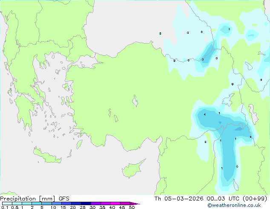Click the '0.5' legend scale label
270x209 pixels.
click(14, 207)
